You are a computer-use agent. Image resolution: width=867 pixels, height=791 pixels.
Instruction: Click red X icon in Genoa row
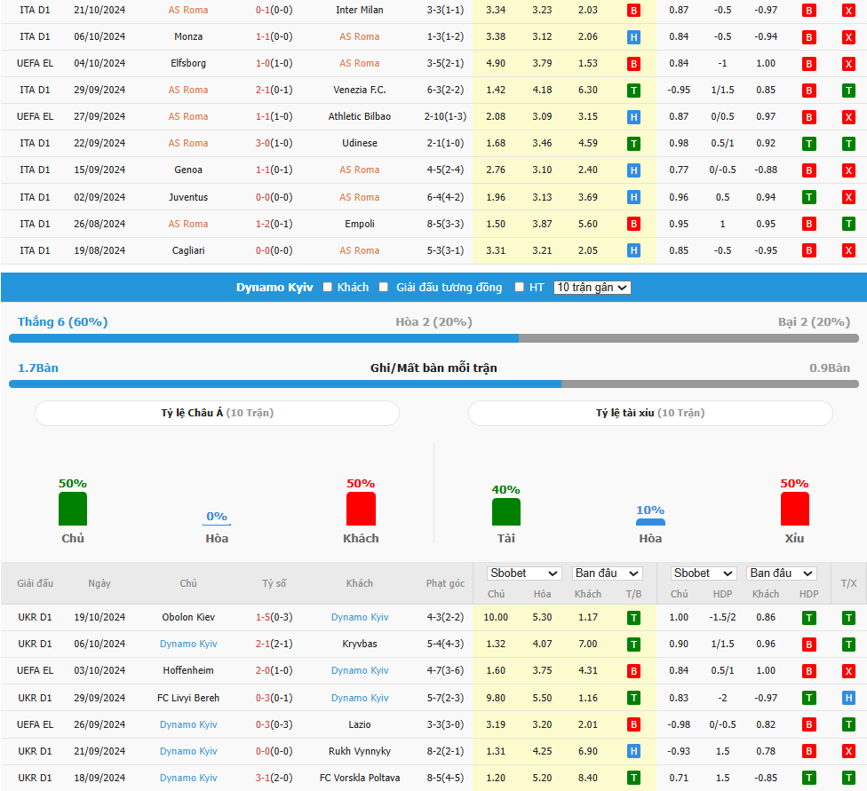click(848, 170)
